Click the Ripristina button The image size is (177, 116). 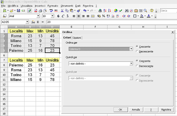(x=166, y=110)
